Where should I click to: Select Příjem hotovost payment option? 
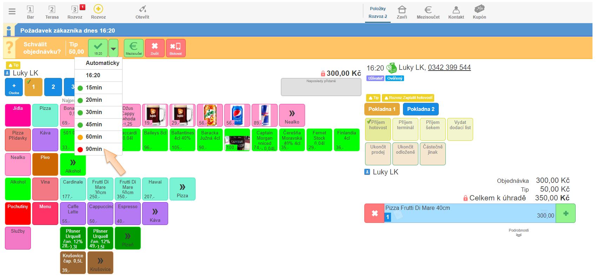pos(378,129)
